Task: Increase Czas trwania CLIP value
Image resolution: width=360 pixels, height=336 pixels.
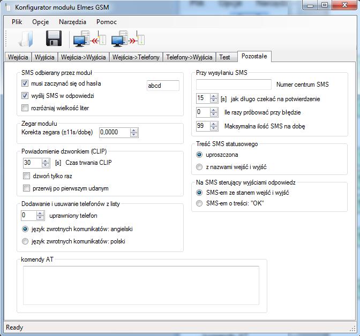Action: coord(46,161)
